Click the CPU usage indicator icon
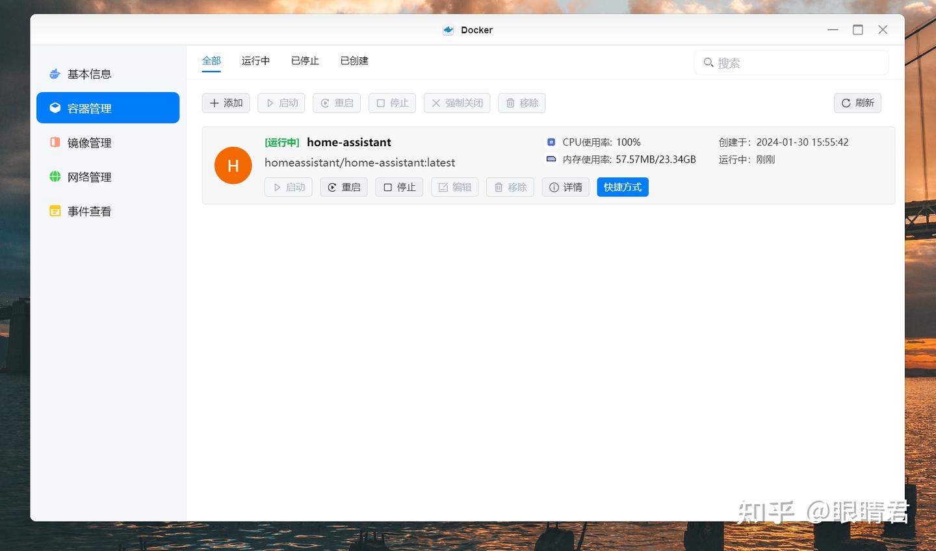Image resolution: width=936 pixels, height=551 pixels. (551, 142)
